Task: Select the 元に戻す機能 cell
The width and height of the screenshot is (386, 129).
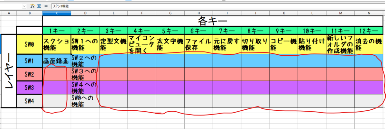Action: tap(227, 44)
